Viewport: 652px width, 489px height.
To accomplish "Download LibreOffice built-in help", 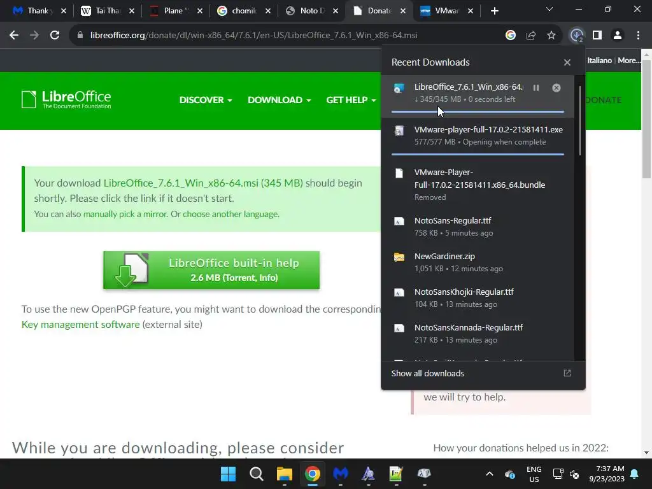I will 211,270.
